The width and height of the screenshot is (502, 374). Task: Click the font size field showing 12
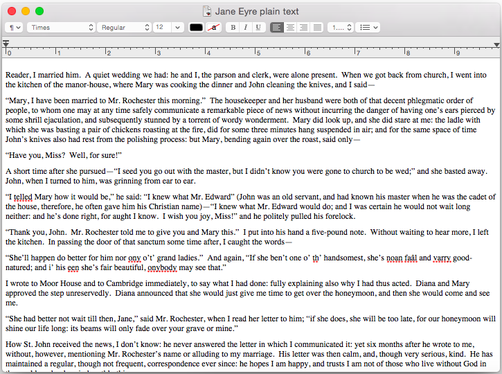pos(162,28)
